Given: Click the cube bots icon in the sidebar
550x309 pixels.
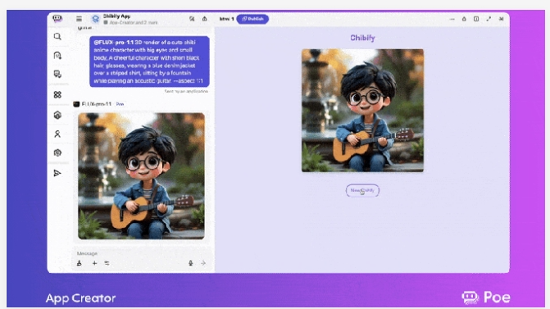Looking at the screenshot, I should click(x=57, y=115).
